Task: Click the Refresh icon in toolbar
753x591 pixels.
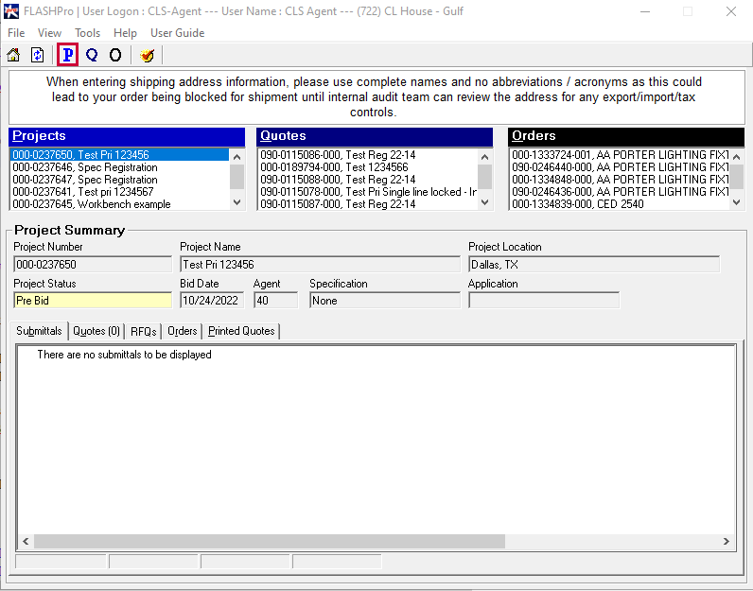Action: click(38, 55)
